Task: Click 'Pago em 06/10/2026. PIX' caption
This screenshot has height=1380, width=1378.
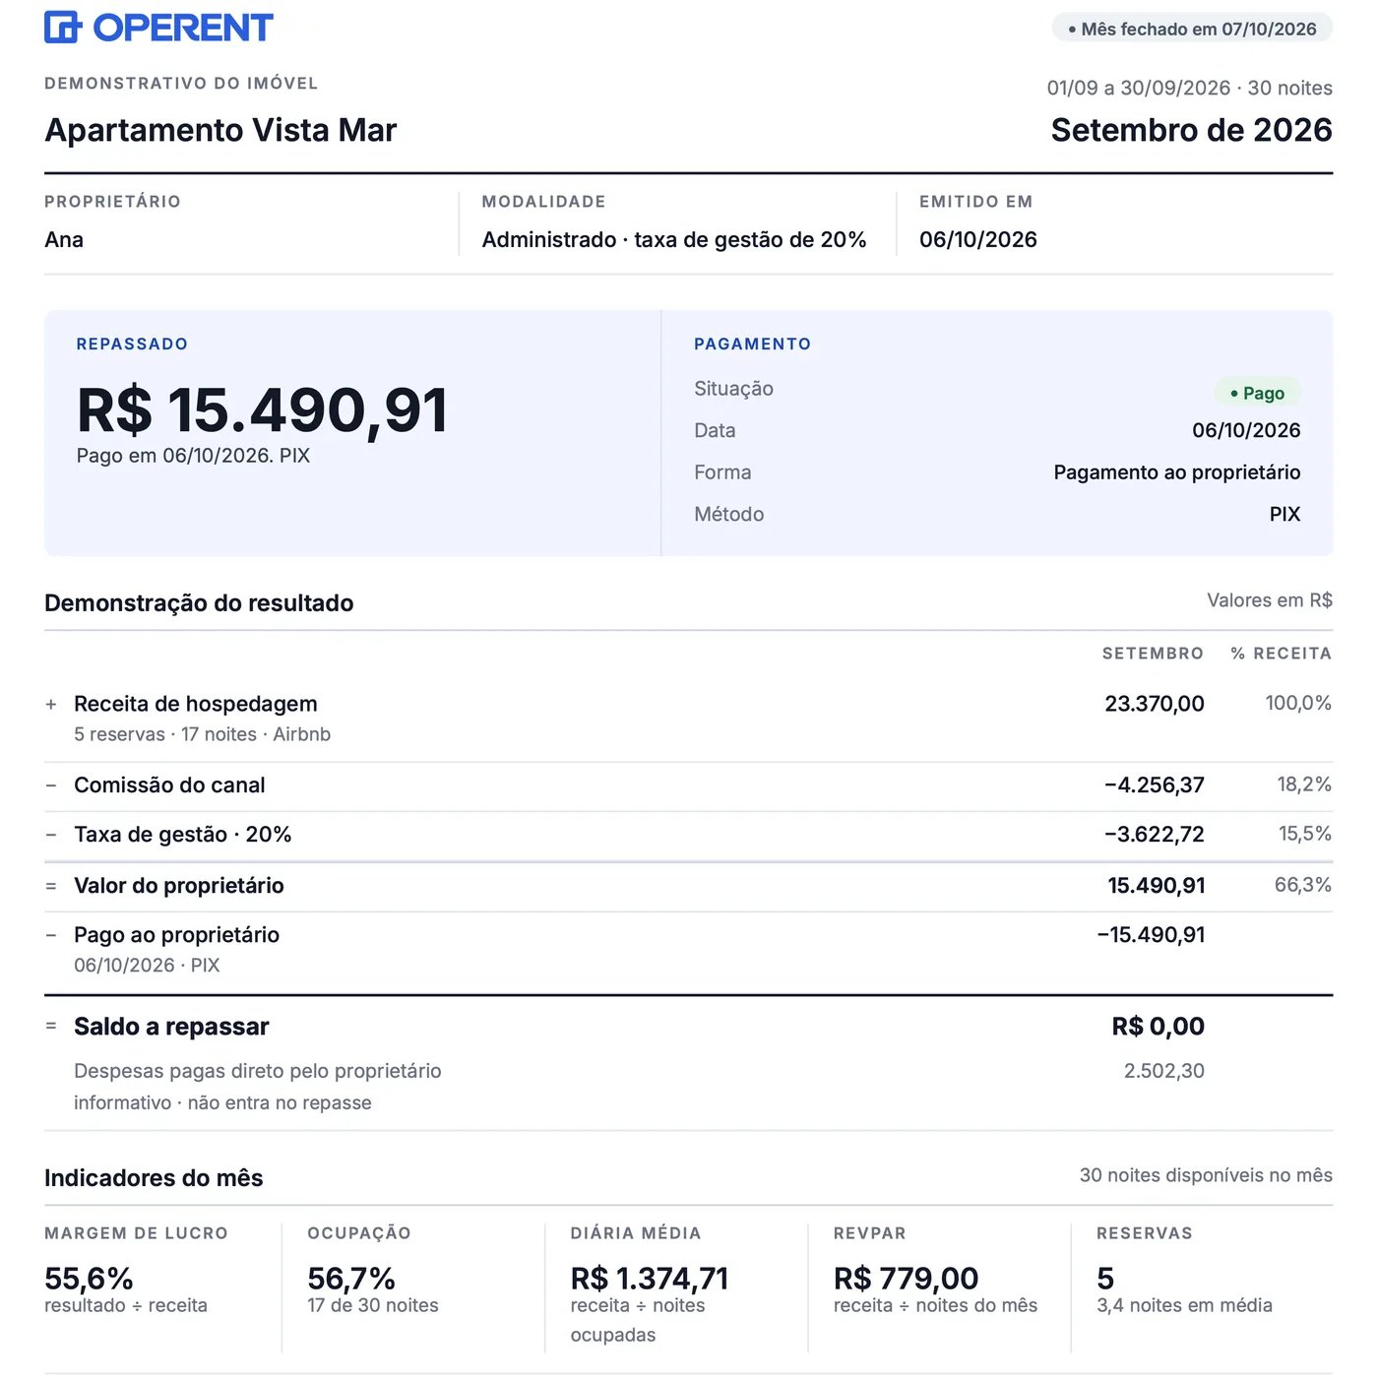Action: pos(193,456)
